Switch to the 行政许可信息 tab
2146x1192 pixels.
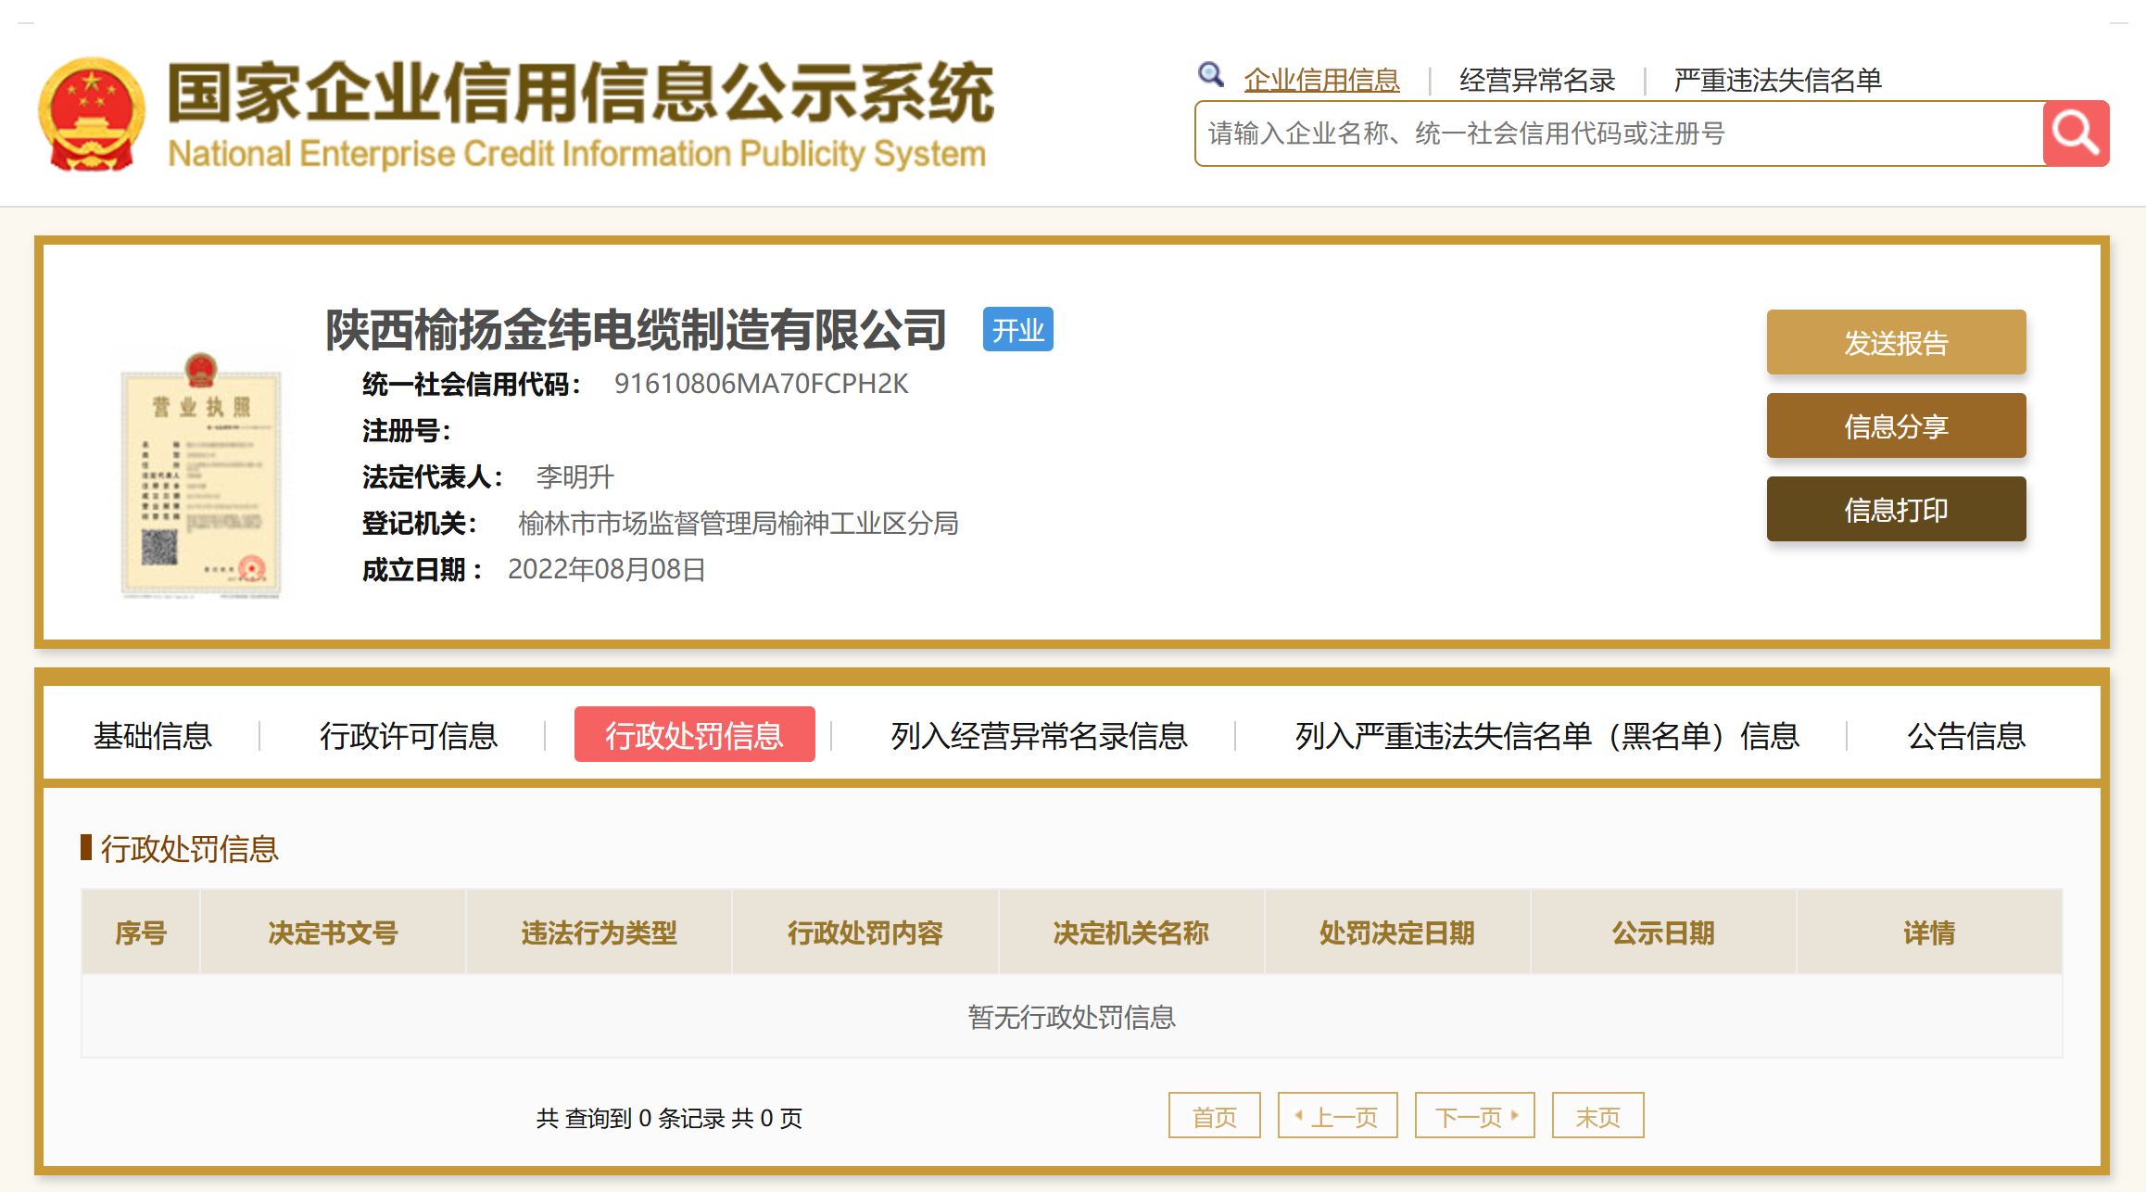[409, 736]
